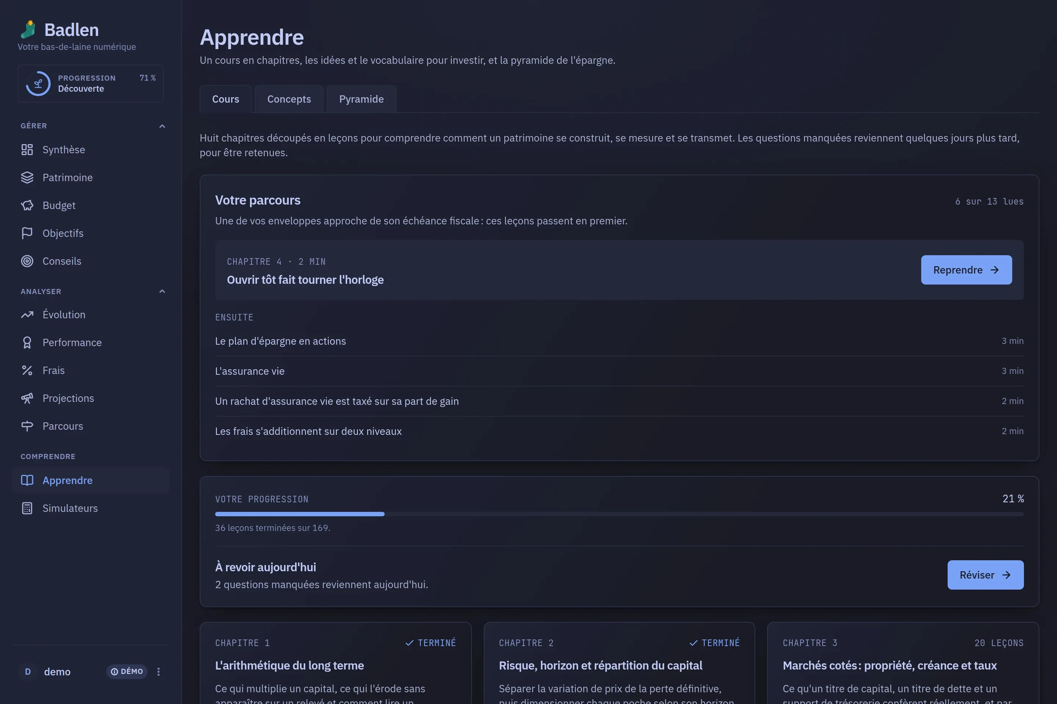Click the Conseils target icon
Screen dimensions: 1057x704
(x=27, y=261)
